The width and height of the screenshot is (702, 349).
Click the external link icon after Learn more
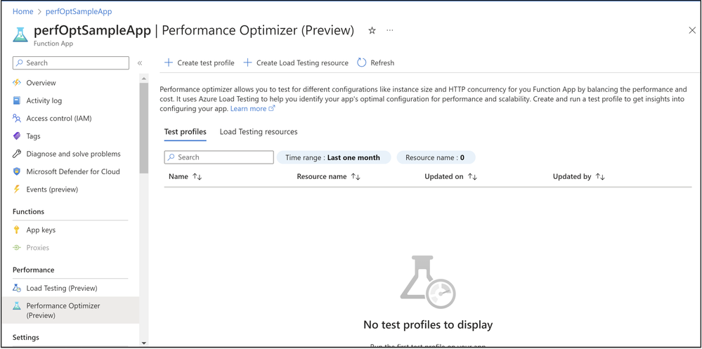pyautogui.click(x=271, y=109)
